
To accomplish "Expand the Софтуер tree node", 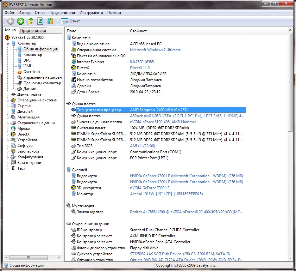I will (x=8, y=146).
